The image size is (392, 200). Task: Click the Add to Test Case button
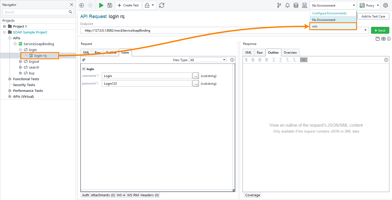[x=373, y=16]
